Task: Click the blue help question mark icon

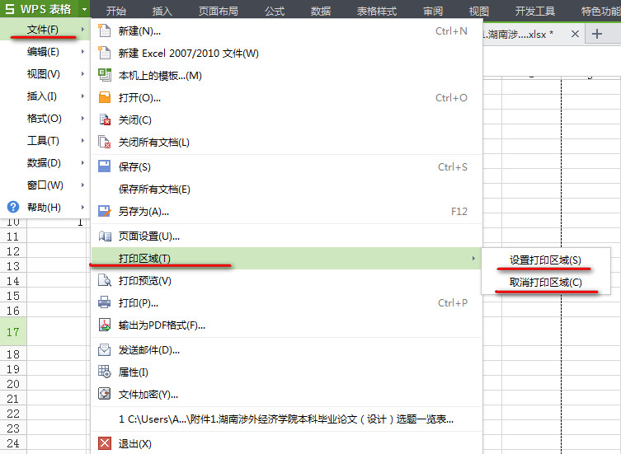Action: coord(13,207)
